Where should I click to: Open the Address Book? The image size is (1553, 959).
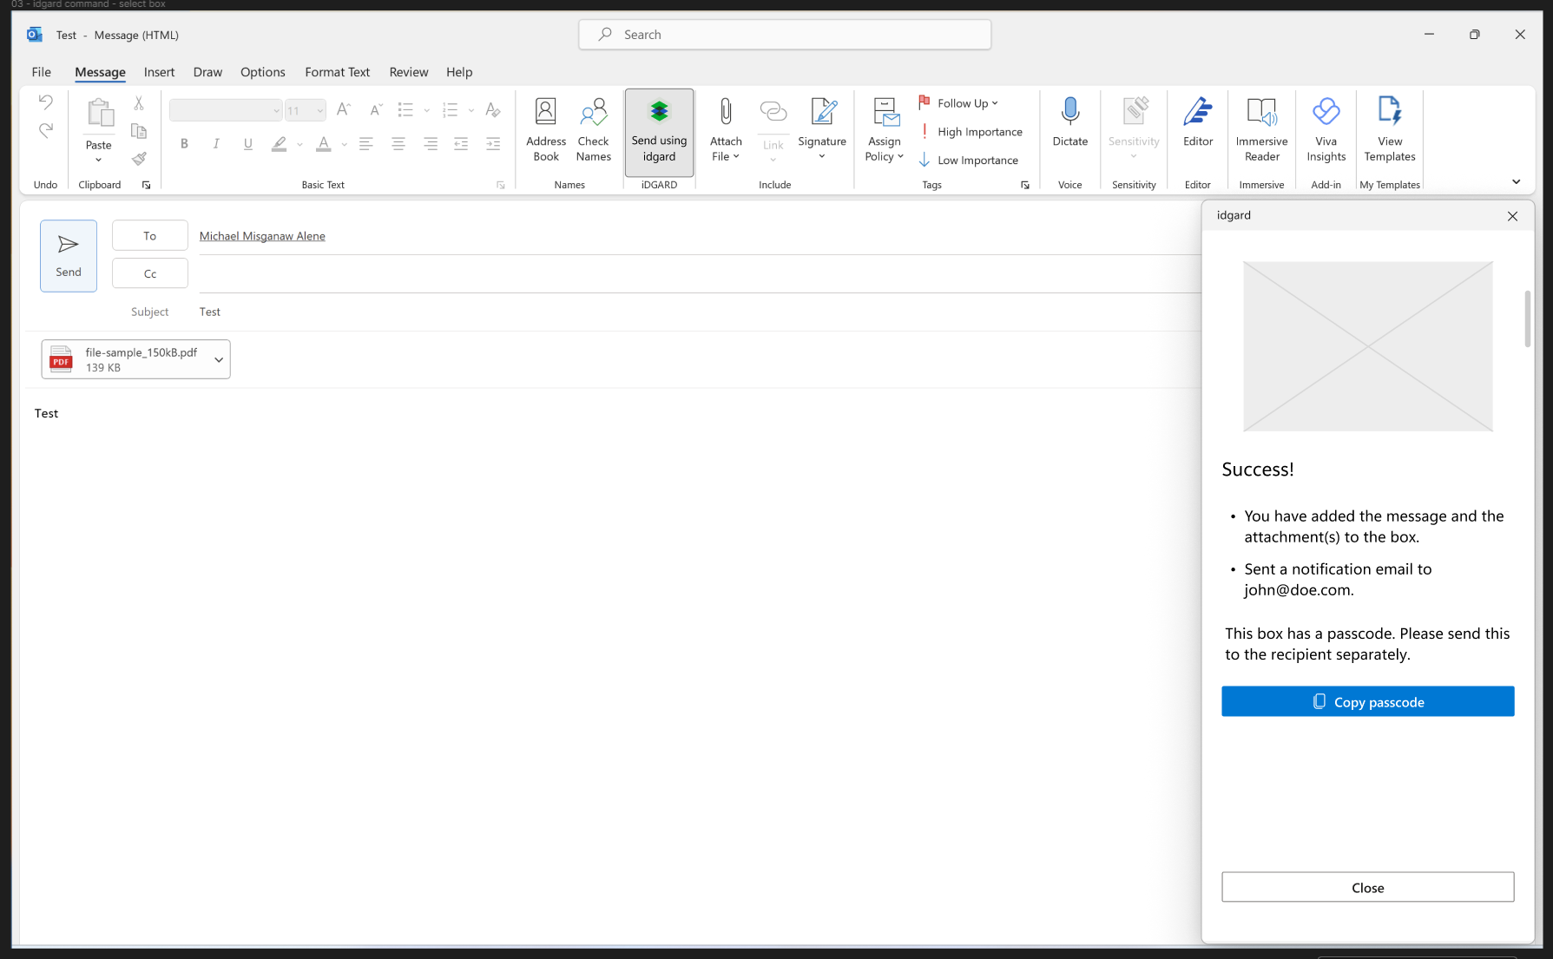pos(546,130)
